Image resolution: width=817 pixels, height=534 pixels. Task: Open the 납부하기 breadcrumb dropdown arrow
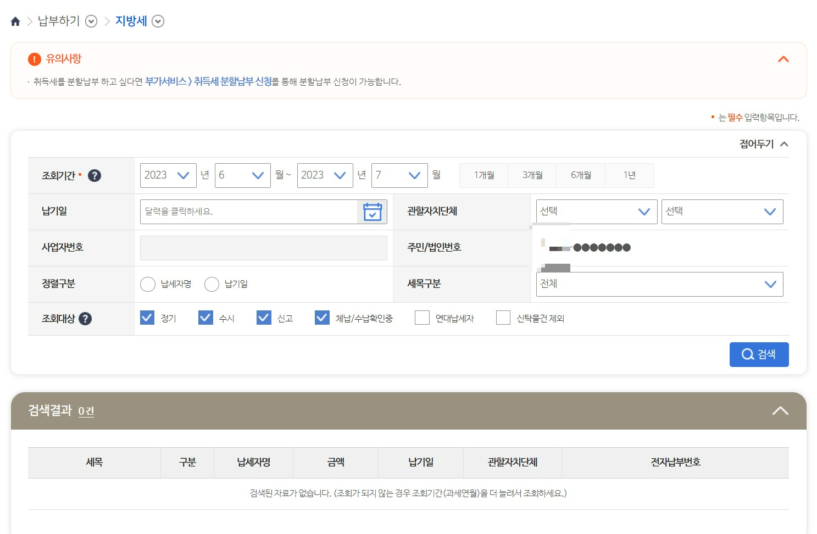click(x=91, y=21)
